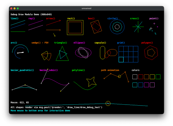Viewport: 173px width, 126px height.
Task: Click the 'triangle()' label
Action: [61, 43]
